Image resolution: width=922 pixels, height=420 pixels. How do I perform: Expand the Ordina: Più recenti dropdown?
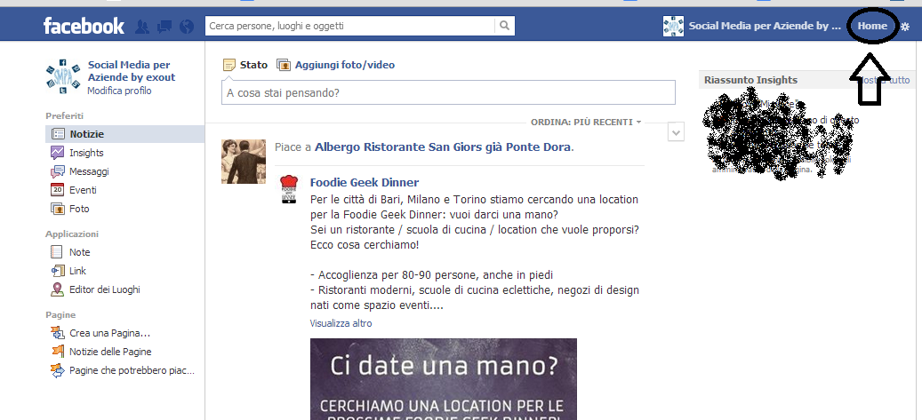tap(587, 122)
